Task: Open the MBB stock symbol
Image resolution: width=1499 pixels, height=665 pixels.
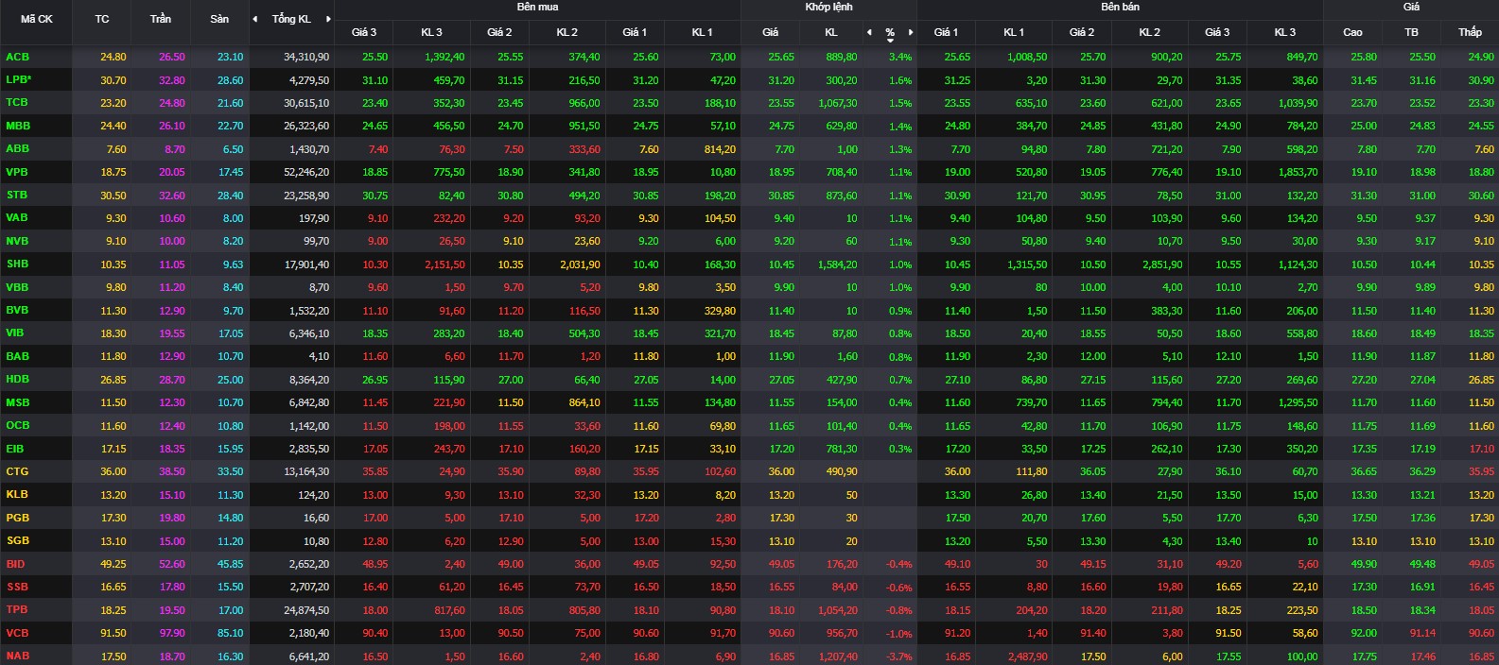Action: click(18, 126)
